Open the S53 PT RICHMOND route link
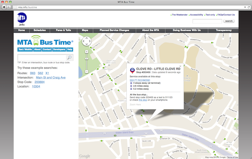Screen dimensions: 252x159 point(140,80)
